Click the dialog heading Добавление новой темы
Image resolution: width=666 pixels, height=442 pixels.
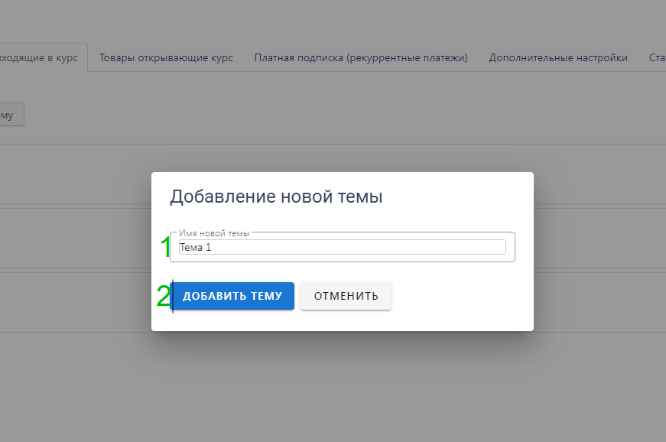coord(275,197)
